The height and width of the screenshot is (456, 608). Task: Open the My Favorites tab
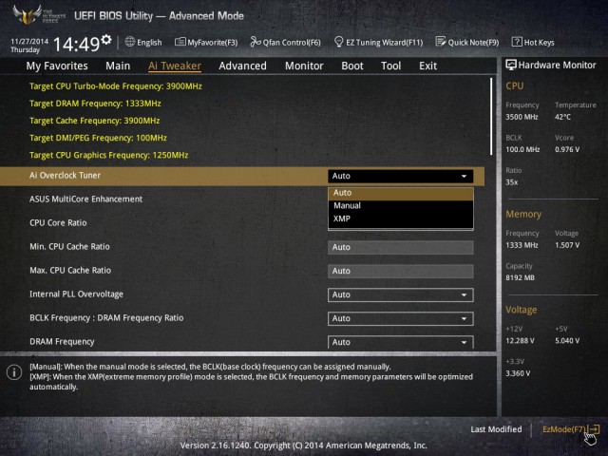(57, 66)
